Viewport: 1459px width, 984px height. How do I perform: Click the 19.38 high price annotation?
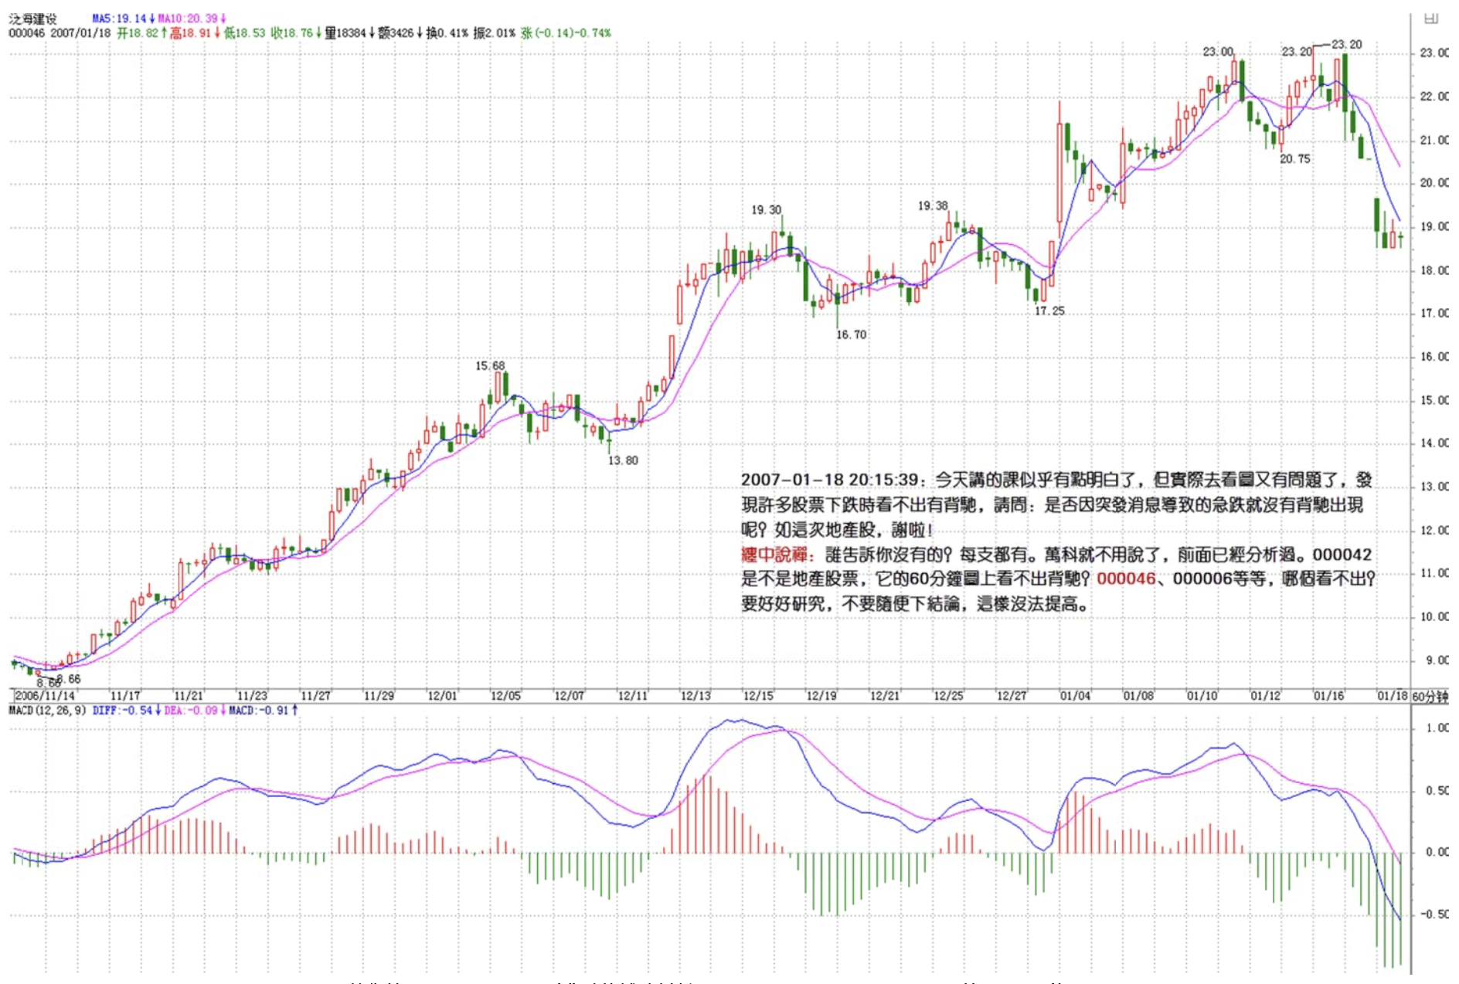pyautogui.click(x=933, y=205)
